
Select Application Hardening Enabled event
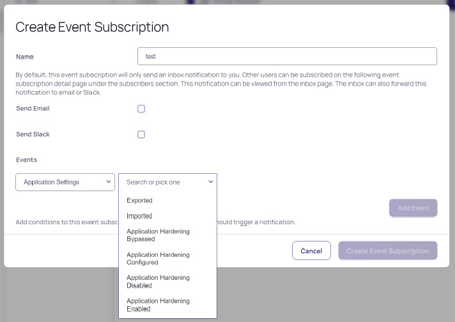click(x=158, y=305)
